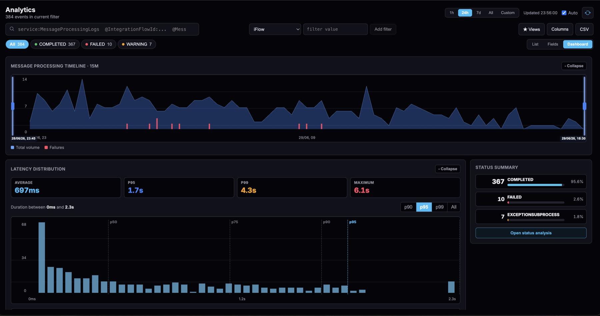
Task: Click Open status analysis
Action: tap(531, 233)
